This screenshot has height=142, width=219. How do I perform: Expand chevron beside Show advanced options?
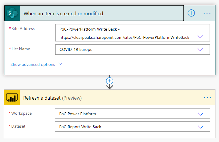60,64
